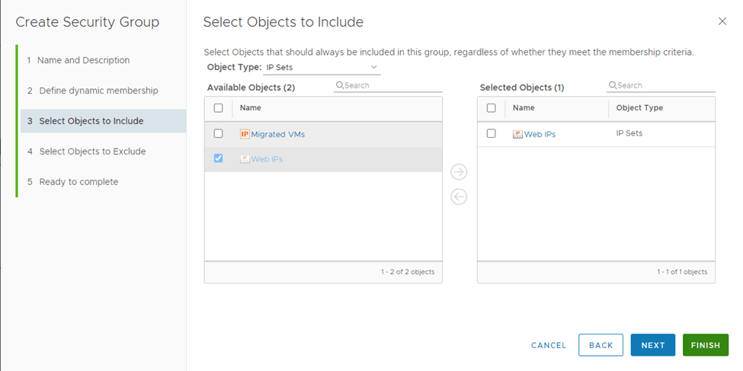Click the IP set icon beside Migrated VMs
Image resolution: width=743 pixels, height=371 pixels.
tap(245, 134)
